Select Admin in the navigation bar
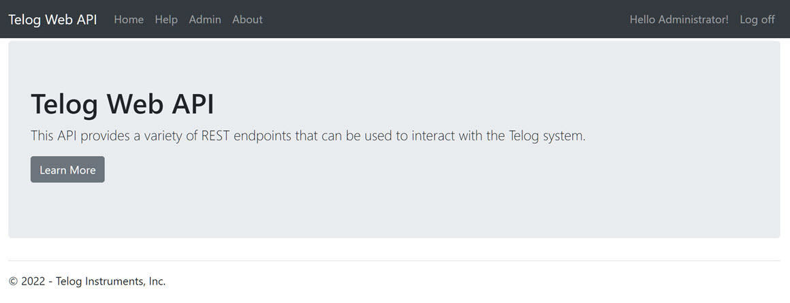 coord(205,20)
